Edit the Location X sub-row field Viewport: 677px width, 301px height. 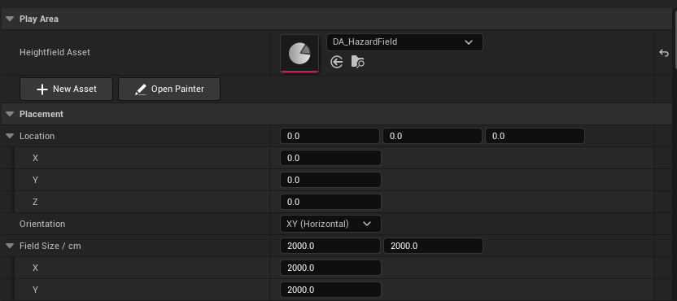click(x=330, y=158)
